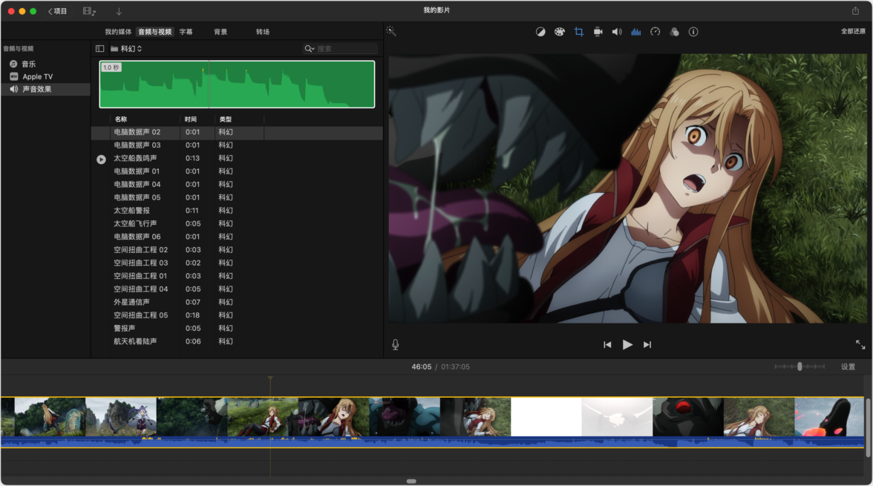Click the blue audio track in timeline
This screenshot has width=873, height=486.
[432, 442]
